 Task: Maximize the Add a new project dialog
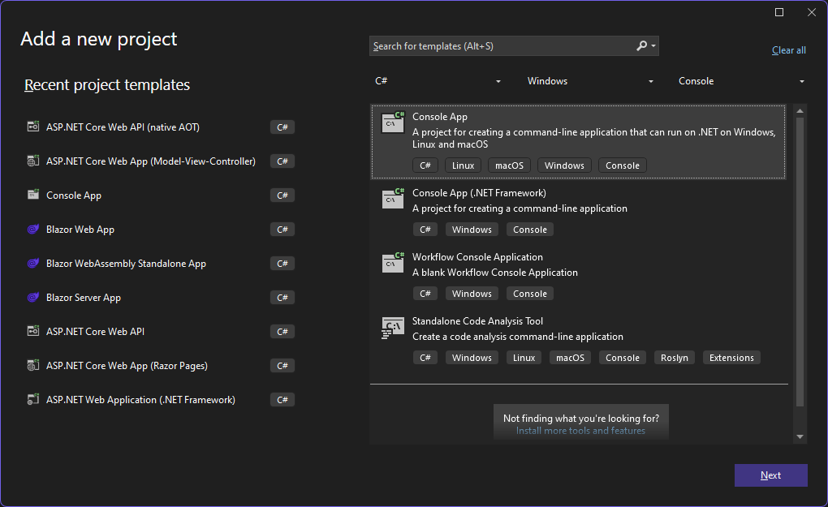point(779,12)
